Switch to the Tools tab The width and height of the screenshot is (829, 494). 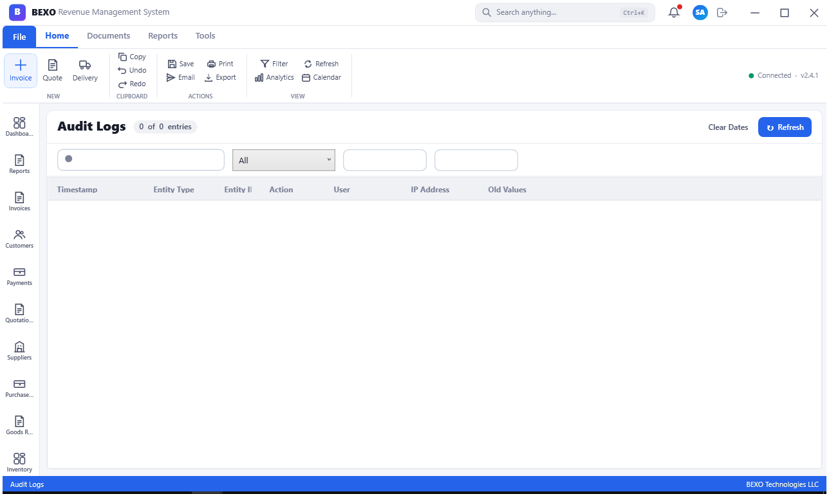pos(205,36)
